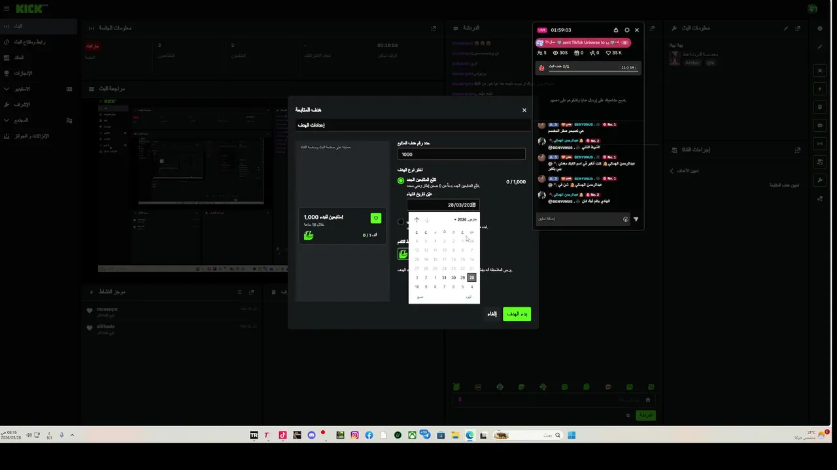Screen dimensions: 837x470
Task: Click the lock icon in TikTok live overlay
Action: 615,30
